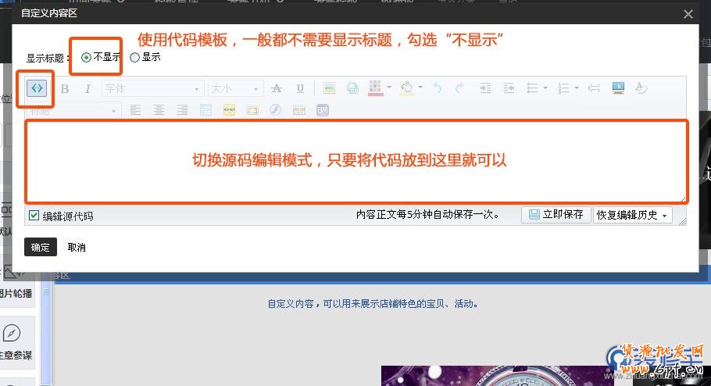
Task: Click the toolbar icon left of BM
Action: tap(298, 110)
